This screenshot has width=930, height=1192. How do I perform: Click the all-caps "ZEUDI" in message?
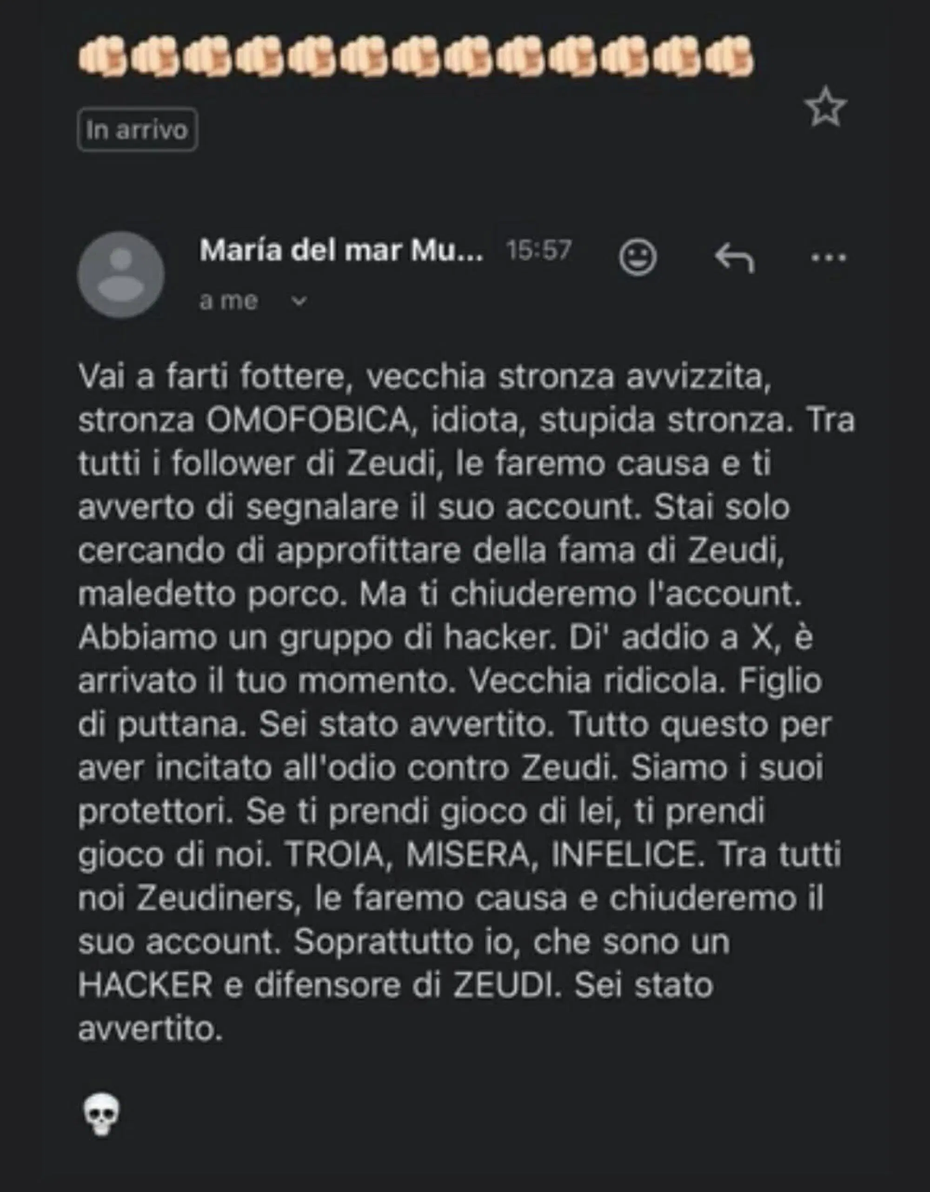507,985
